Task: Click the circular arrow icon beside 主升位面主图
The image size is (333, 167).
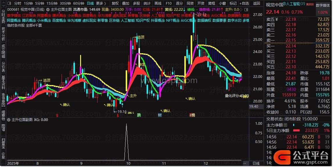Action: tap(47, 9)
